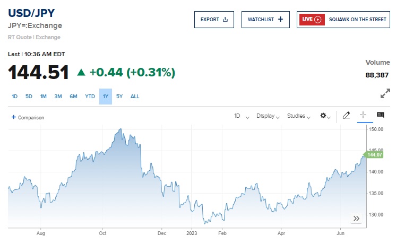Click the EXPORT button
This screenshot has height=244, width=396.
(x=214, y=20)
